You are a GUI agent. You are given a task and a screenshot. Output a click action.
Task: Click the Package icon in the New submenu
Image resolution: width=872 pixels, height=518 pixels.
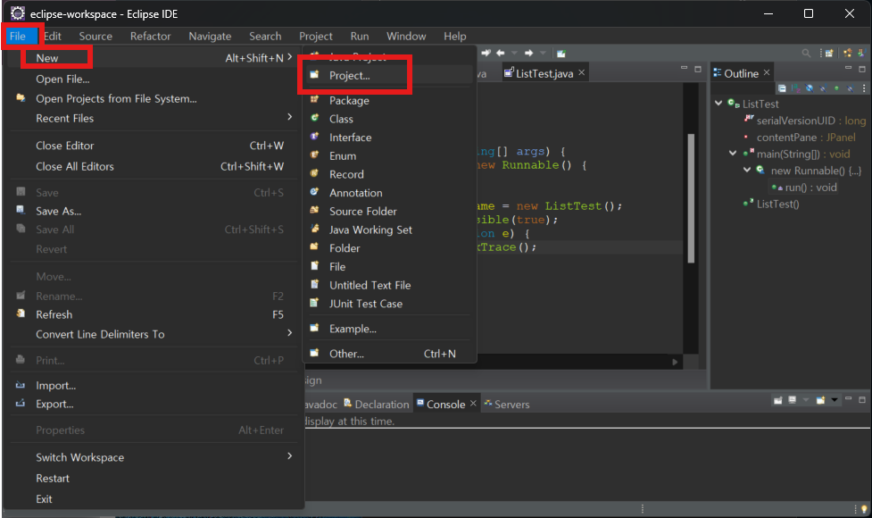tap(314, 100)
